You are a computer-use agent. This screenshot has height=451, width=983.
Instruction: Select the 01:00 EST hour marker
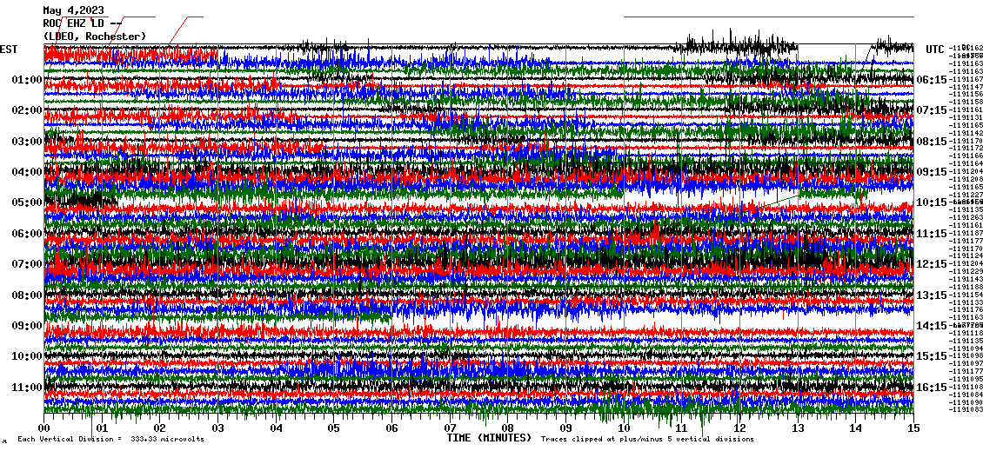(x=27, y=80)
